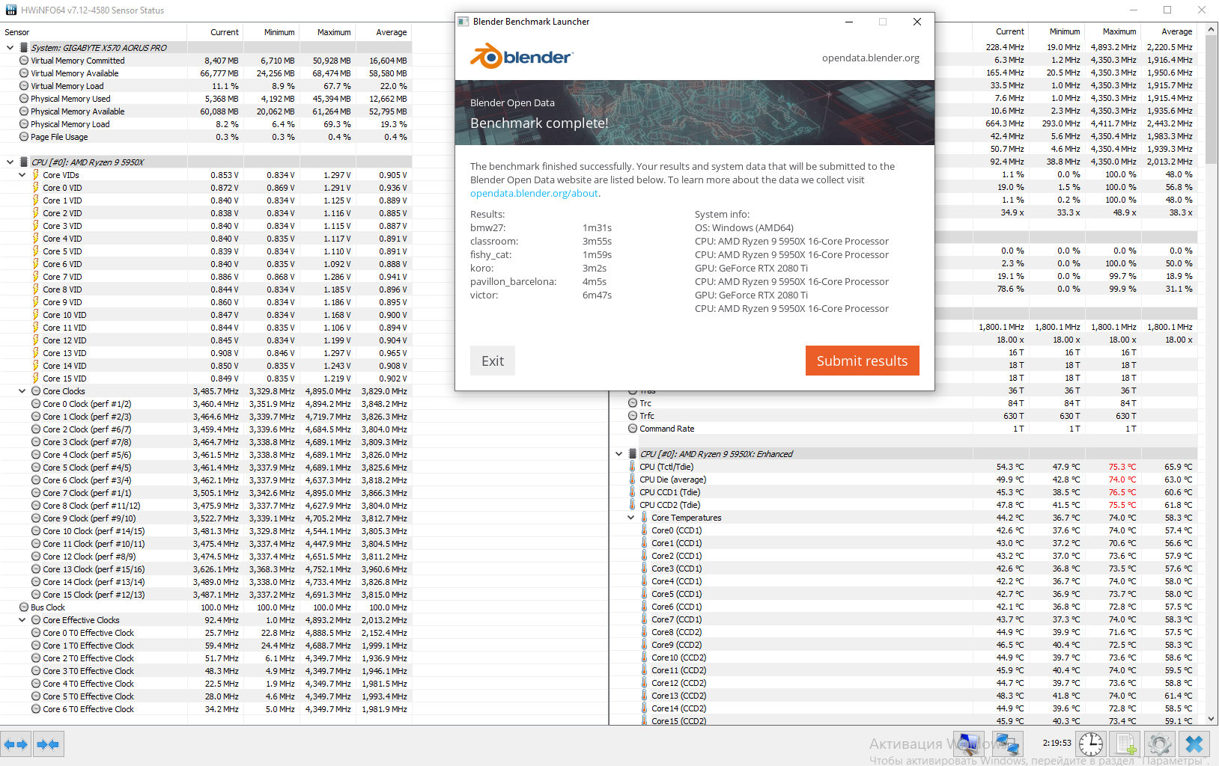Click the System GIGABYTE X570 chip icon
The image size is (1219, 766).
[23, 47]
